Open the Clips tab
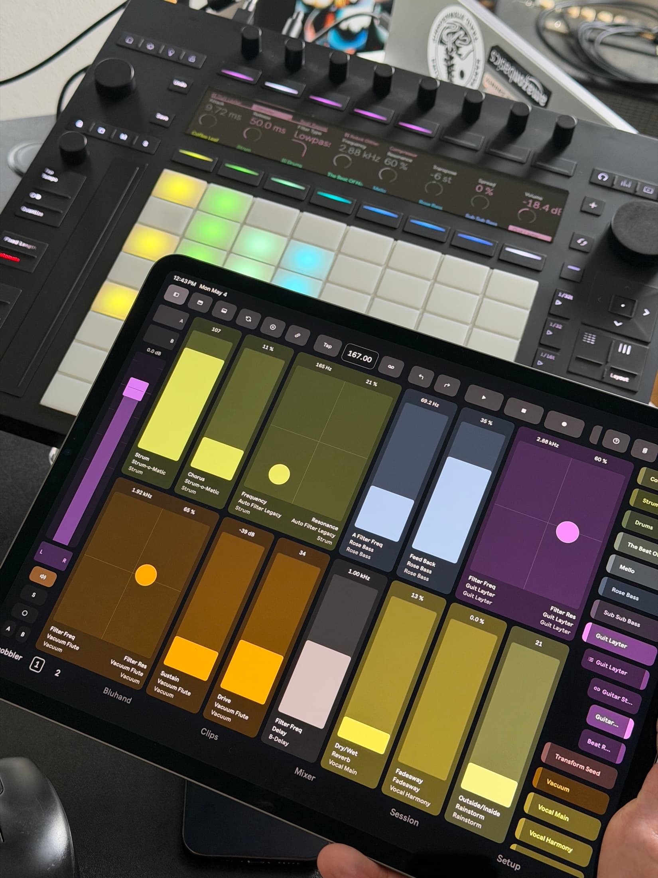The height and width of the screenshot is (878, 658). click(209, 734)
